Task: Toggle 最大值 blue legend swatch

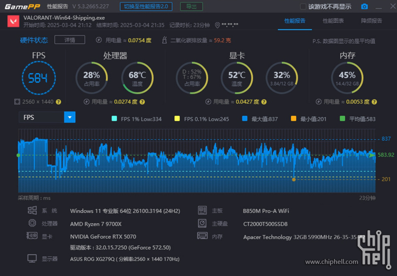Action: click(245, 119)
